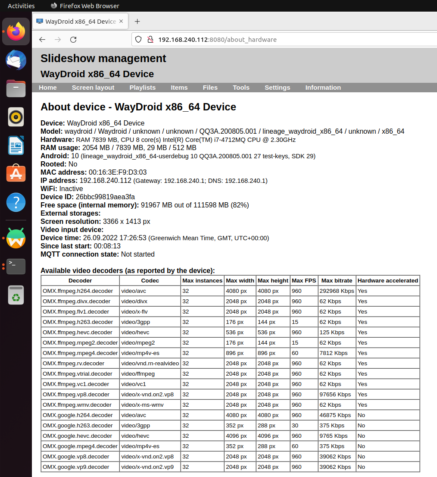Open Rhythmbox music player icon
Viewport: 437px width, 477px height.
point(16,117)
